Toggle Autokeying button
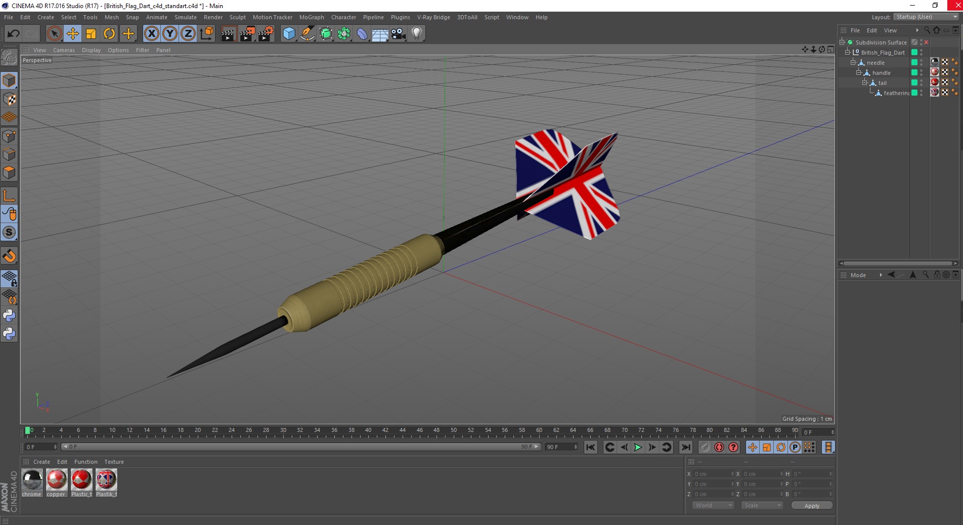 pyautogui.click(x=719, y=447)
